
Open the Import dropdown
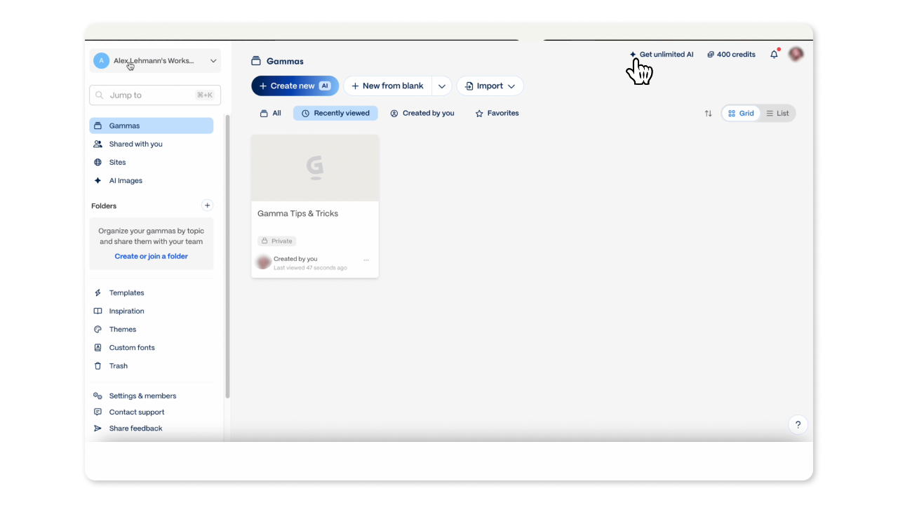[490, 86]
